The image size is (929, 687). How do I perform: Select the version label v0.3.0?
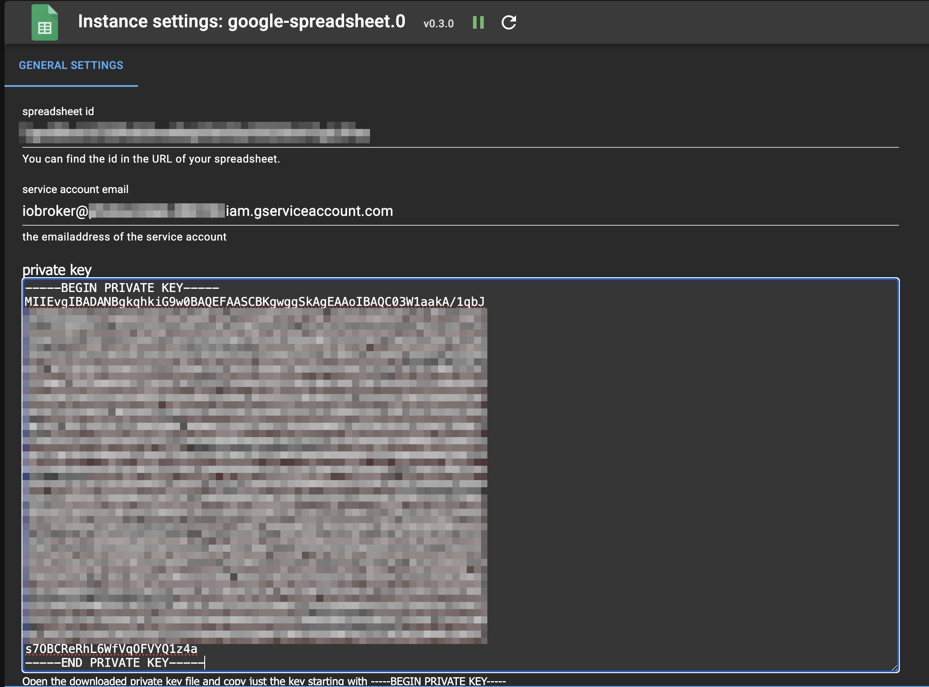coord(439,23)
